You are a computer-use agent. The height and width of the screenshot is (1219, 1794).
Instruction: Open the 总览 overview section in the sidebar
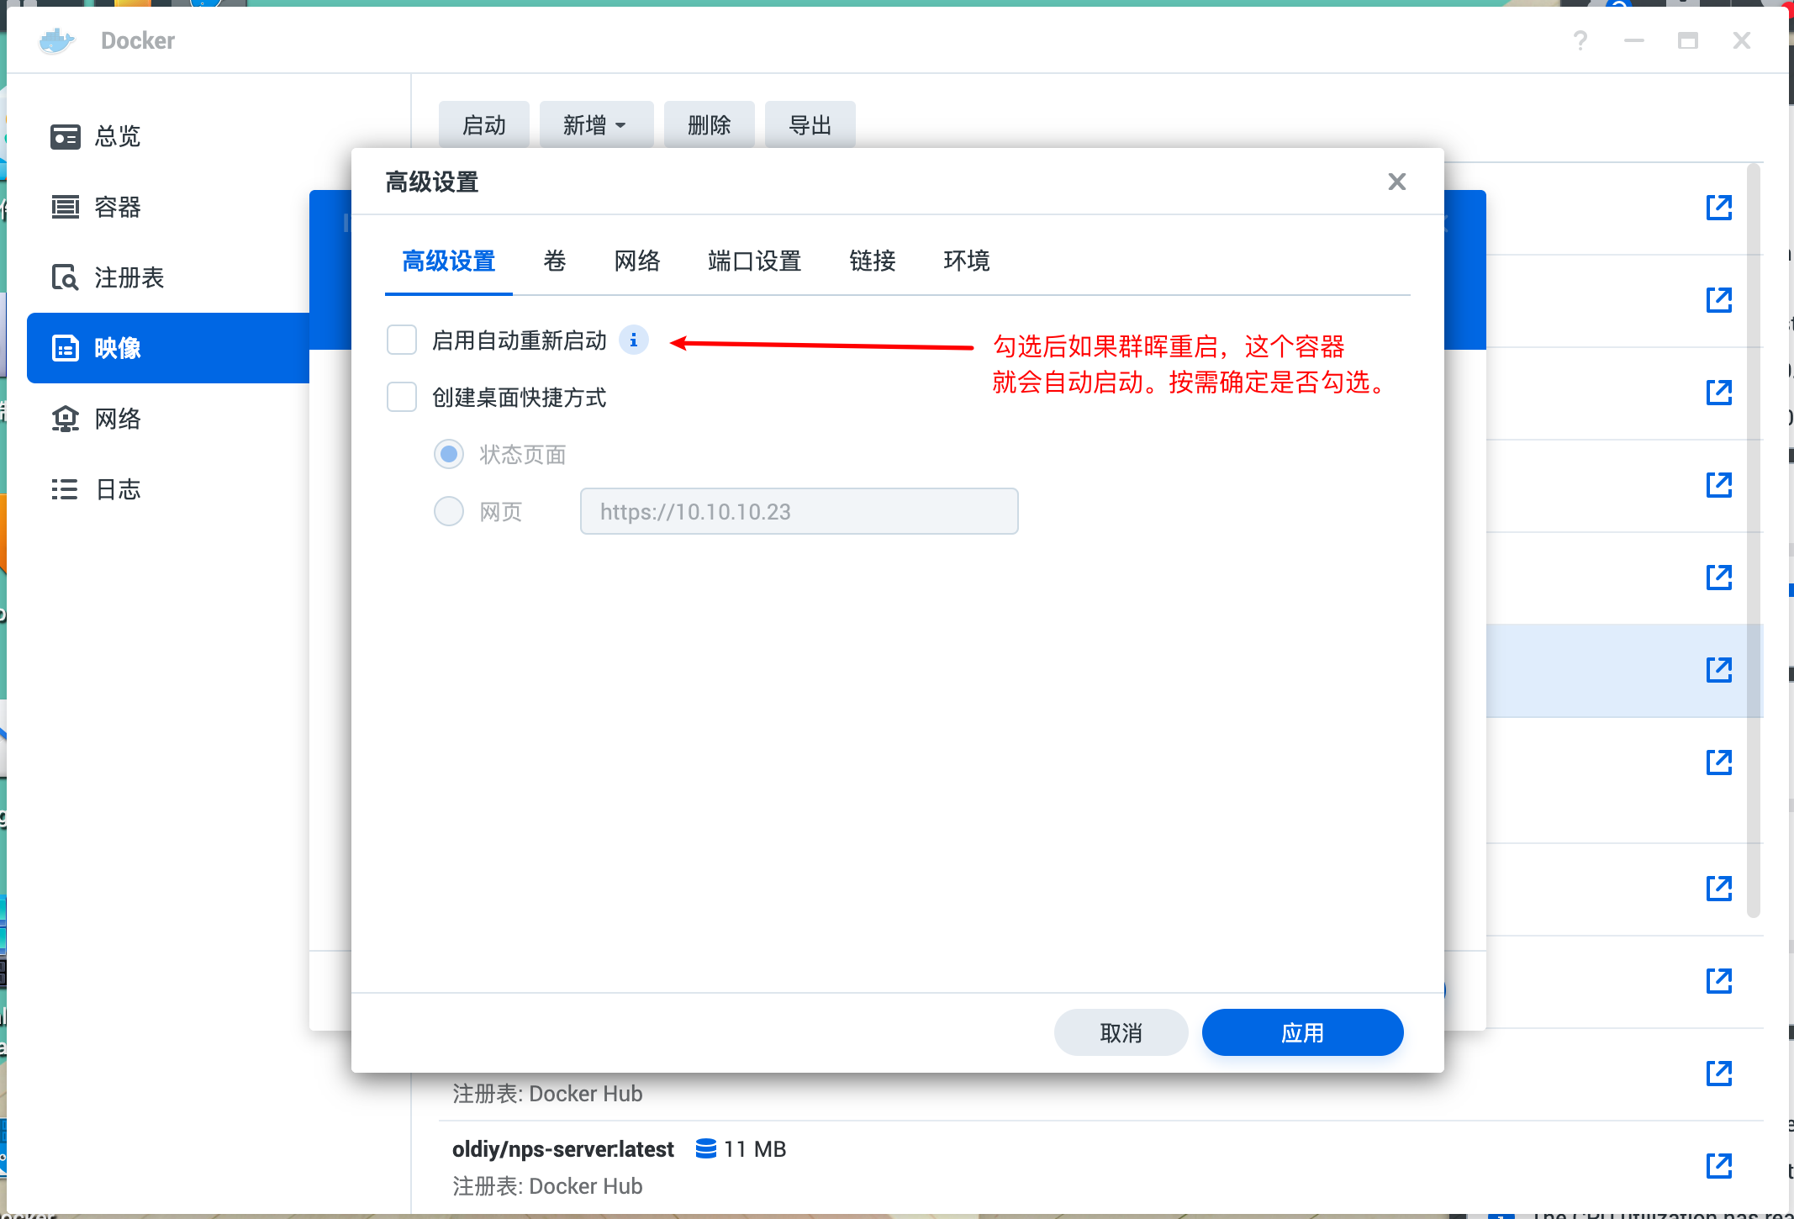168,136
